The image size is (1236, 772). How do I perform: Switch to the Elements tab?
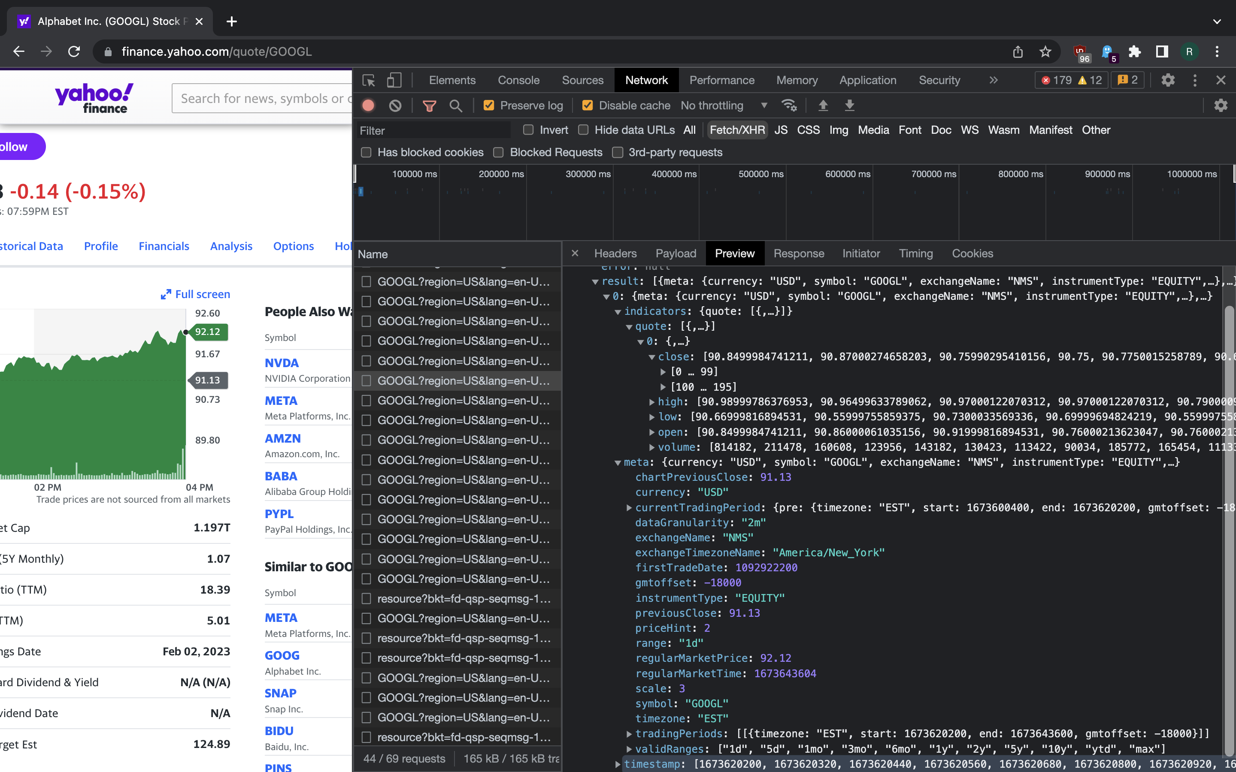click(x=452, y=80)
